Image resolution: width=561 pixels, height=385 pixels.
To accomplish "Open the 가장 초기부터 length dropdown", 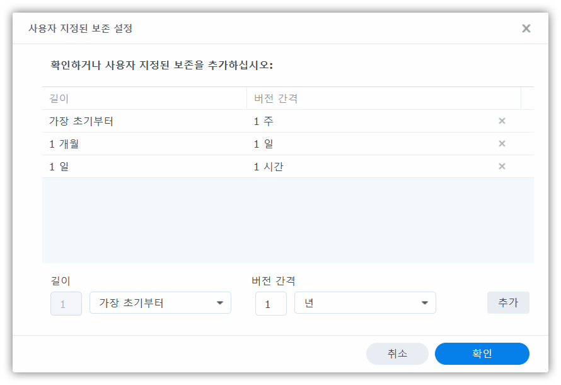I will click(x=160, y=303).
